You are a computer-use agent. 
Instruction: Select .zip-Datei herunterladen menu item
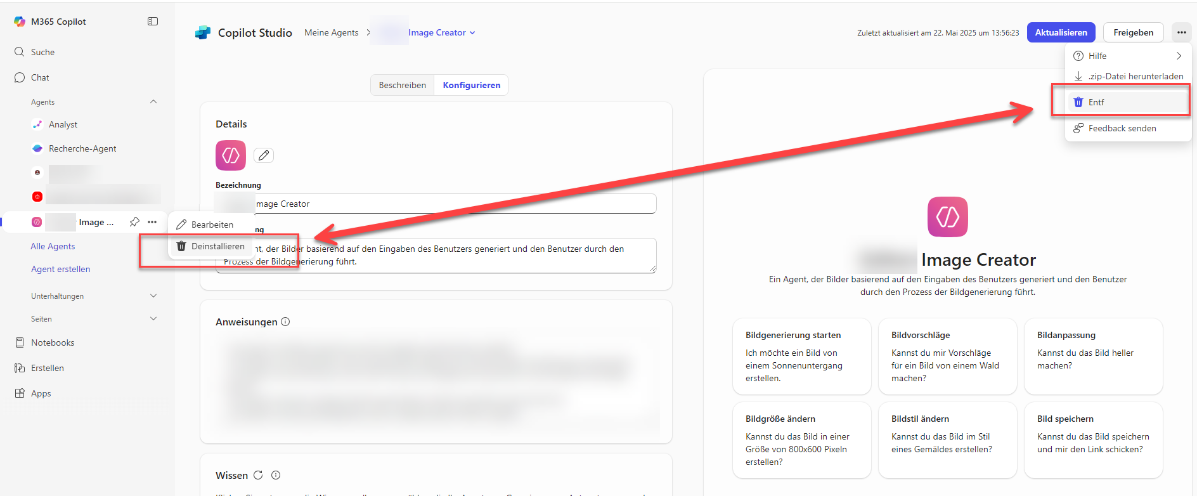point(1128,76)
